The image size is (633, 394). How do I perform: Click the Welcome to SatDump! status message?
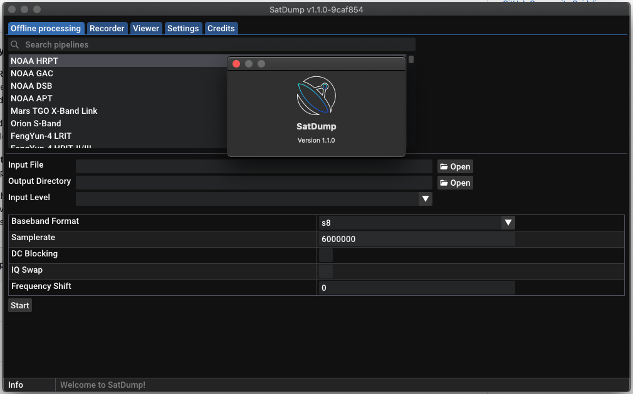pyautogui.click(x=103, y=385)
